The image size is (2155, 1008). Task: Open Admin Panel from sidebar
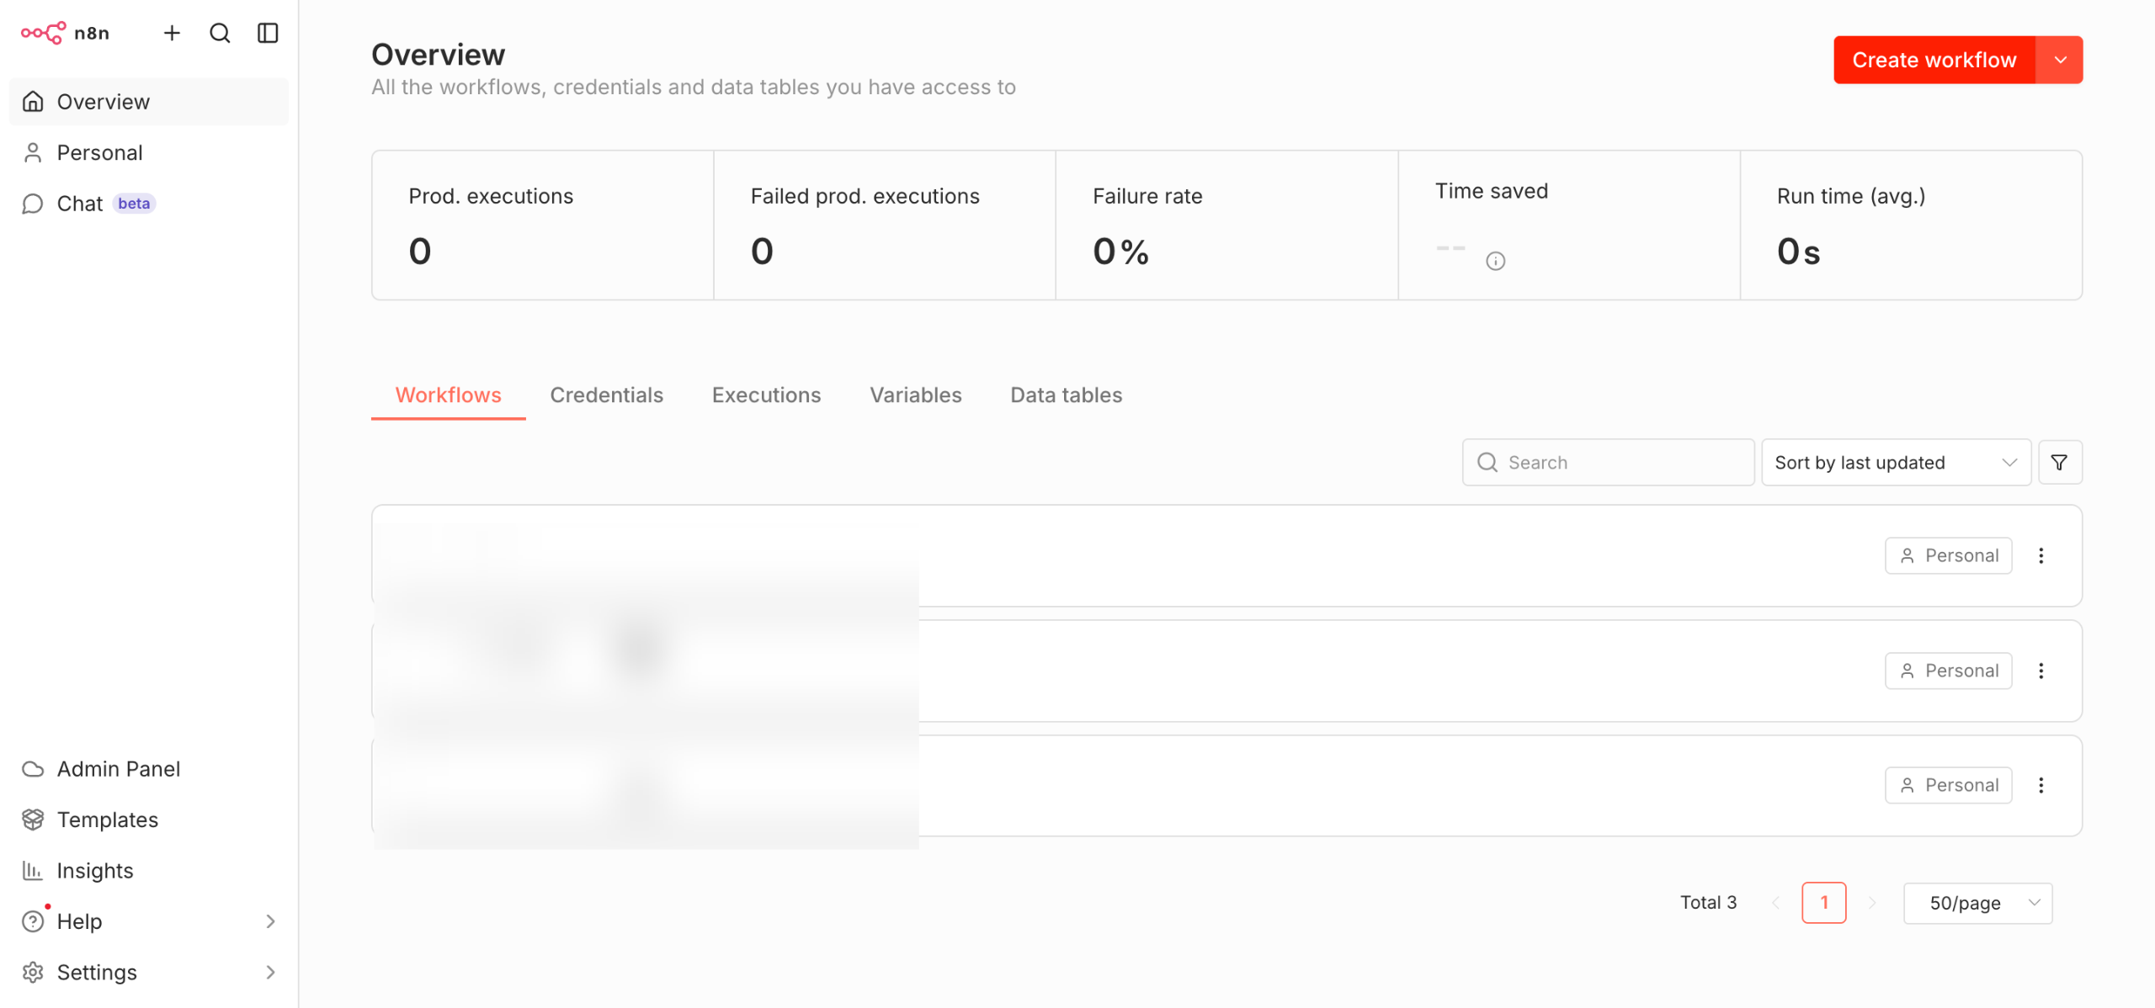tap(118, 769)
